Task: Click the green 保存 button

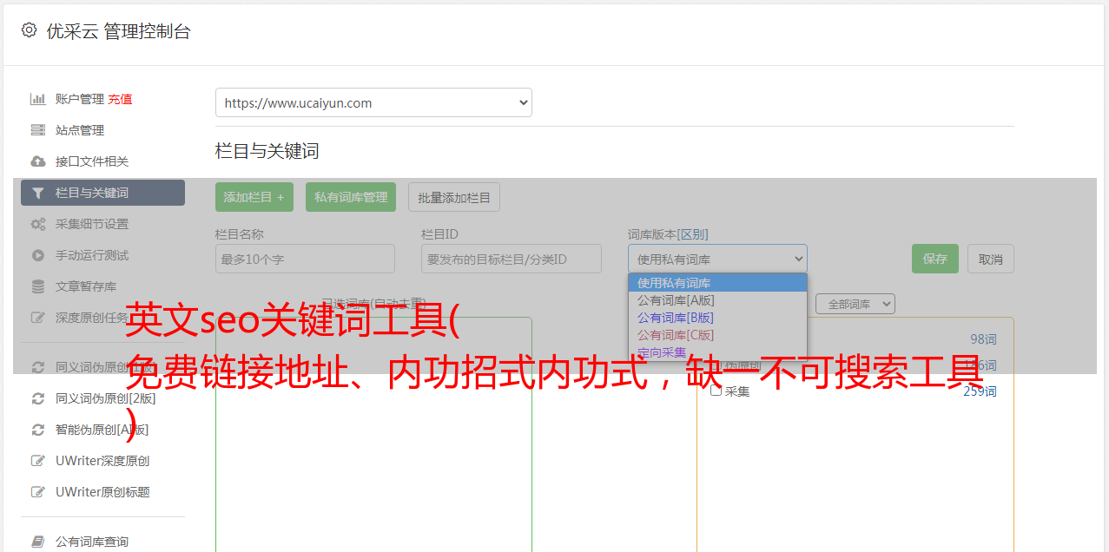Action: click(935, 259)
